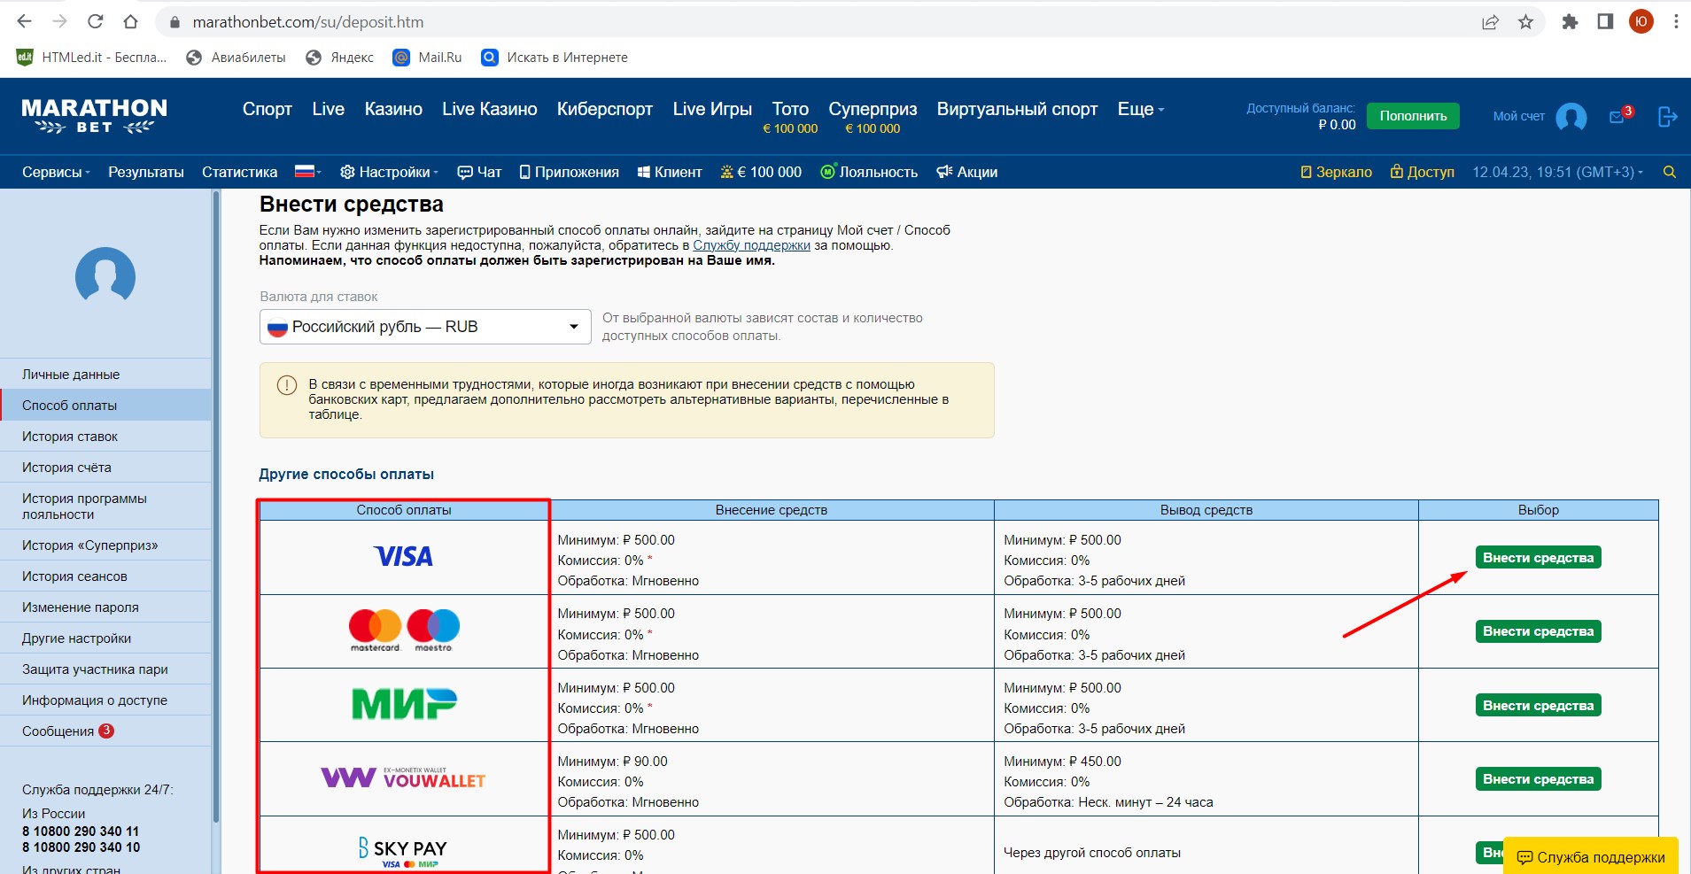Open the Казино section
The image size is (1691, 874).
(x=393, y=109)
